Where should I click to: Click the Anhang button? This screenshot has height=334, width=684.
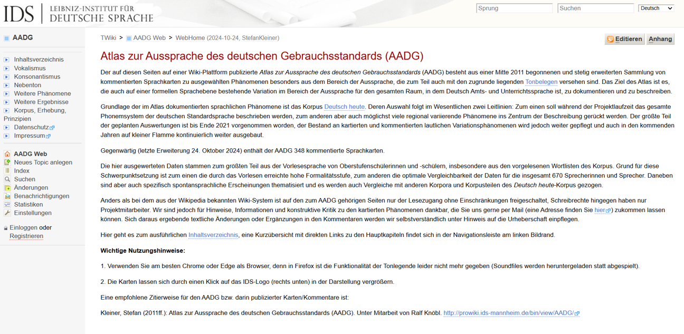click(660, 39)
